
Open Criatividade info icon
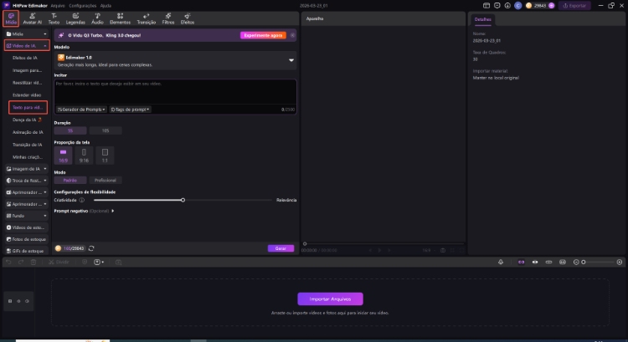pyautogui.click(x=82, y=200)
